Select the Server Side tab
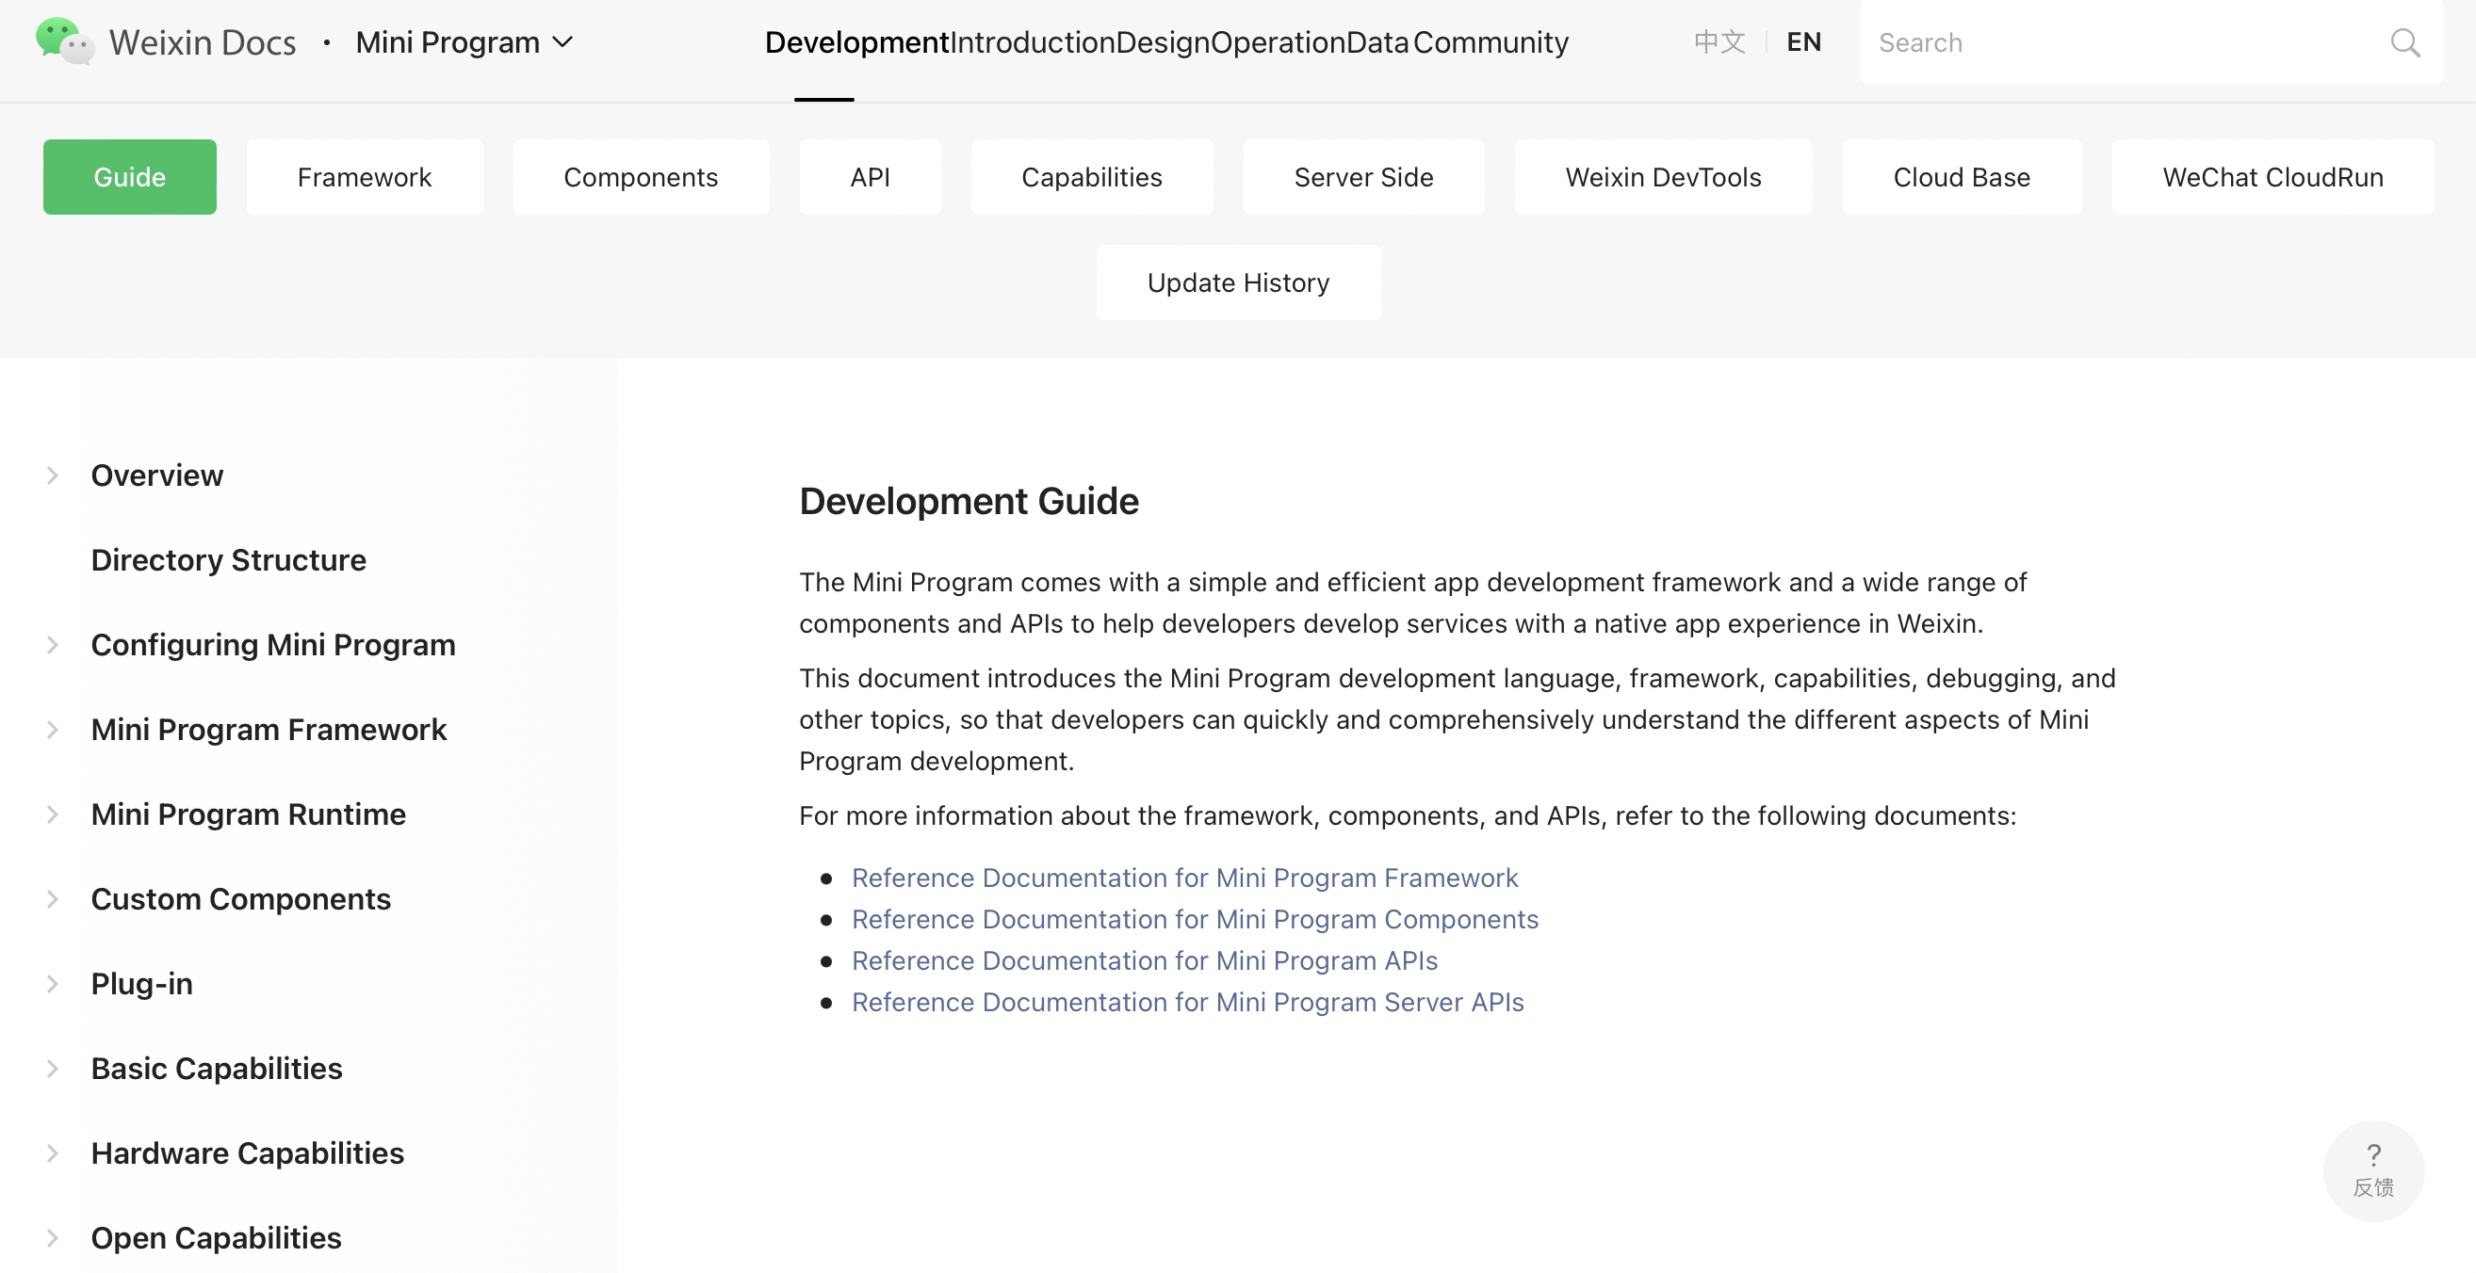The height and width of the screenshot is (1273, 2476). click(1363, 175)
